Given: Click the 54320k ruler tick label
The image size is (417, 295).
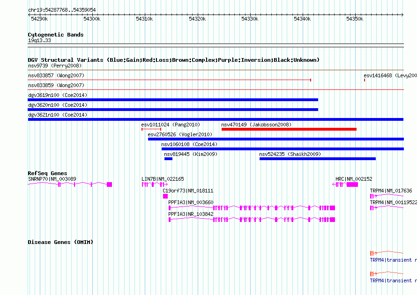Looking at the screenshot, I should tap(197, 19).
